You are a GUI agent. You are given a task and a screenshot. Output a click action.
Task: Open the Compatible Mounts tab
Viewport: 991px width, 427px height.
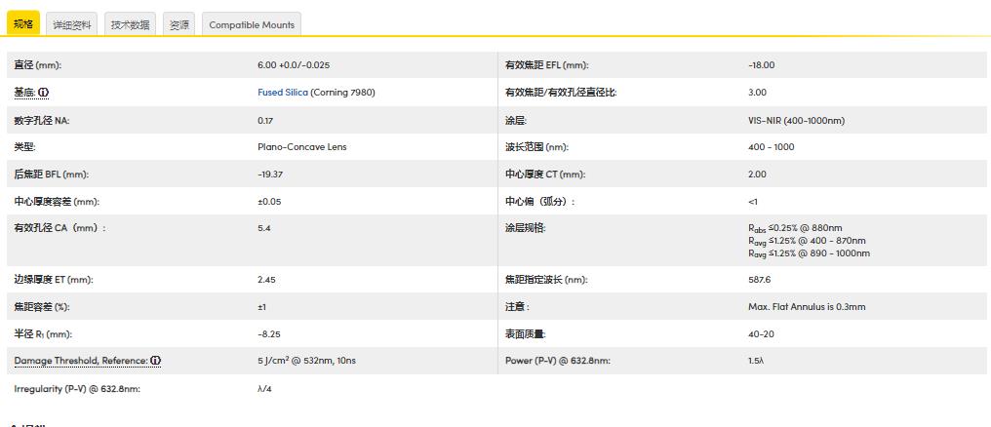point(252,25)
